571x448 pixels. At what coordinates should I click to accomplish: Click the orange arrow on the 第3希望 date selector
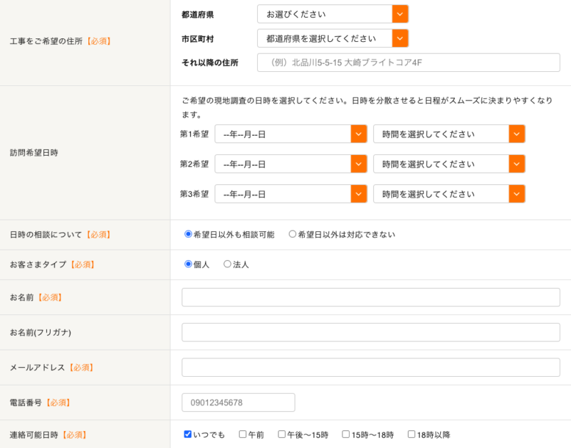[358, 193]
